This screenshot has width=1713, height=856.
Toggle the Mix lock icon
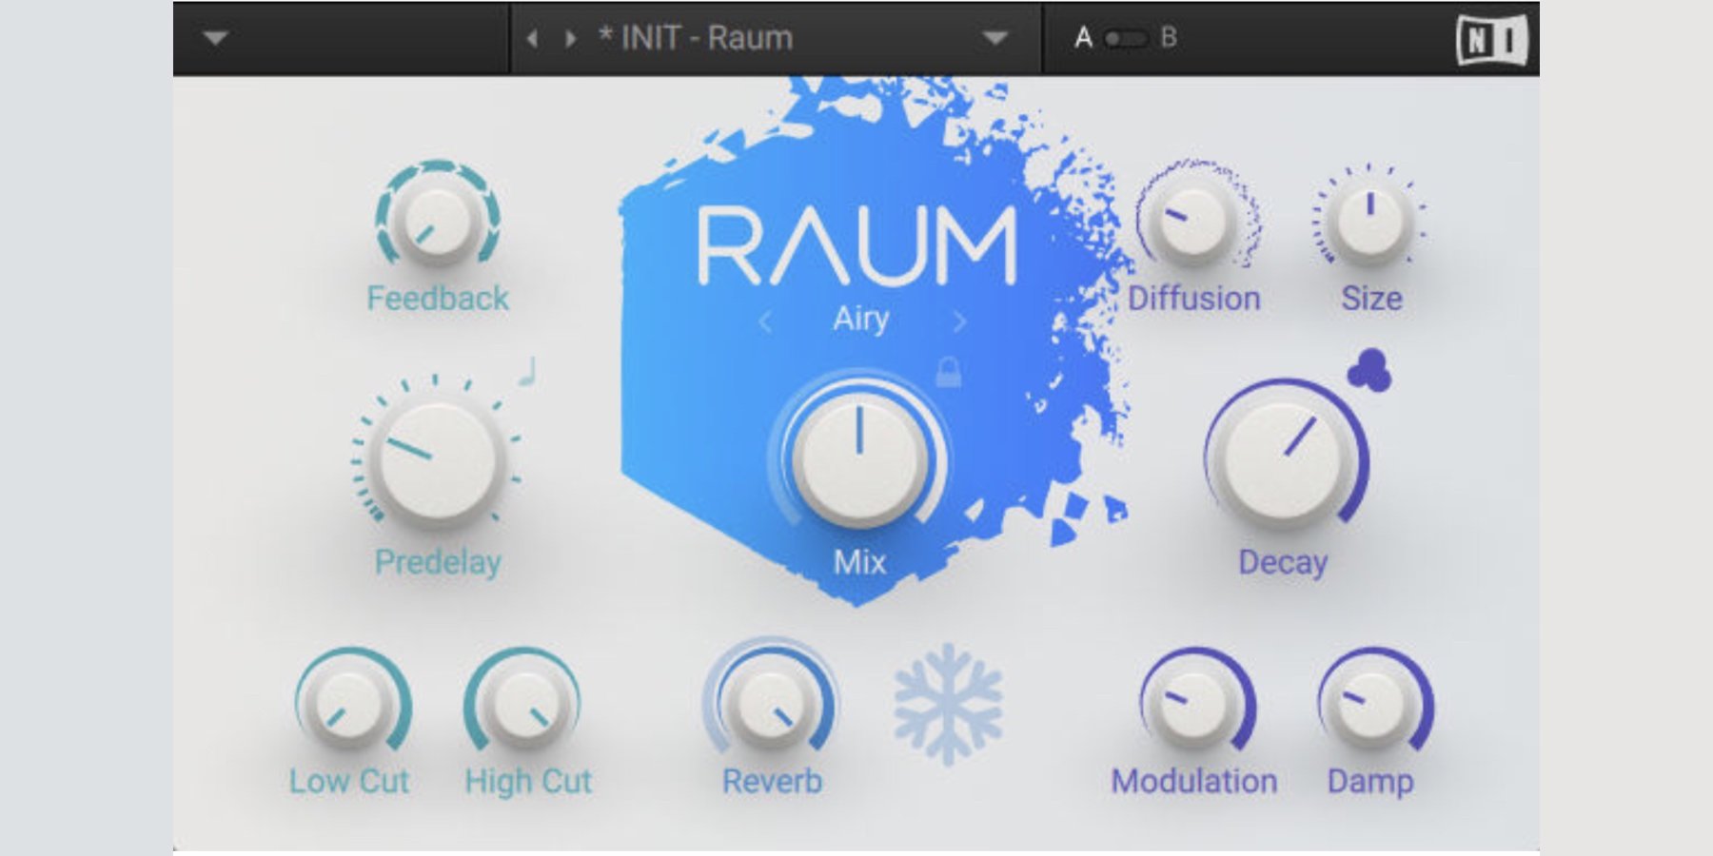tap(948, 372)
